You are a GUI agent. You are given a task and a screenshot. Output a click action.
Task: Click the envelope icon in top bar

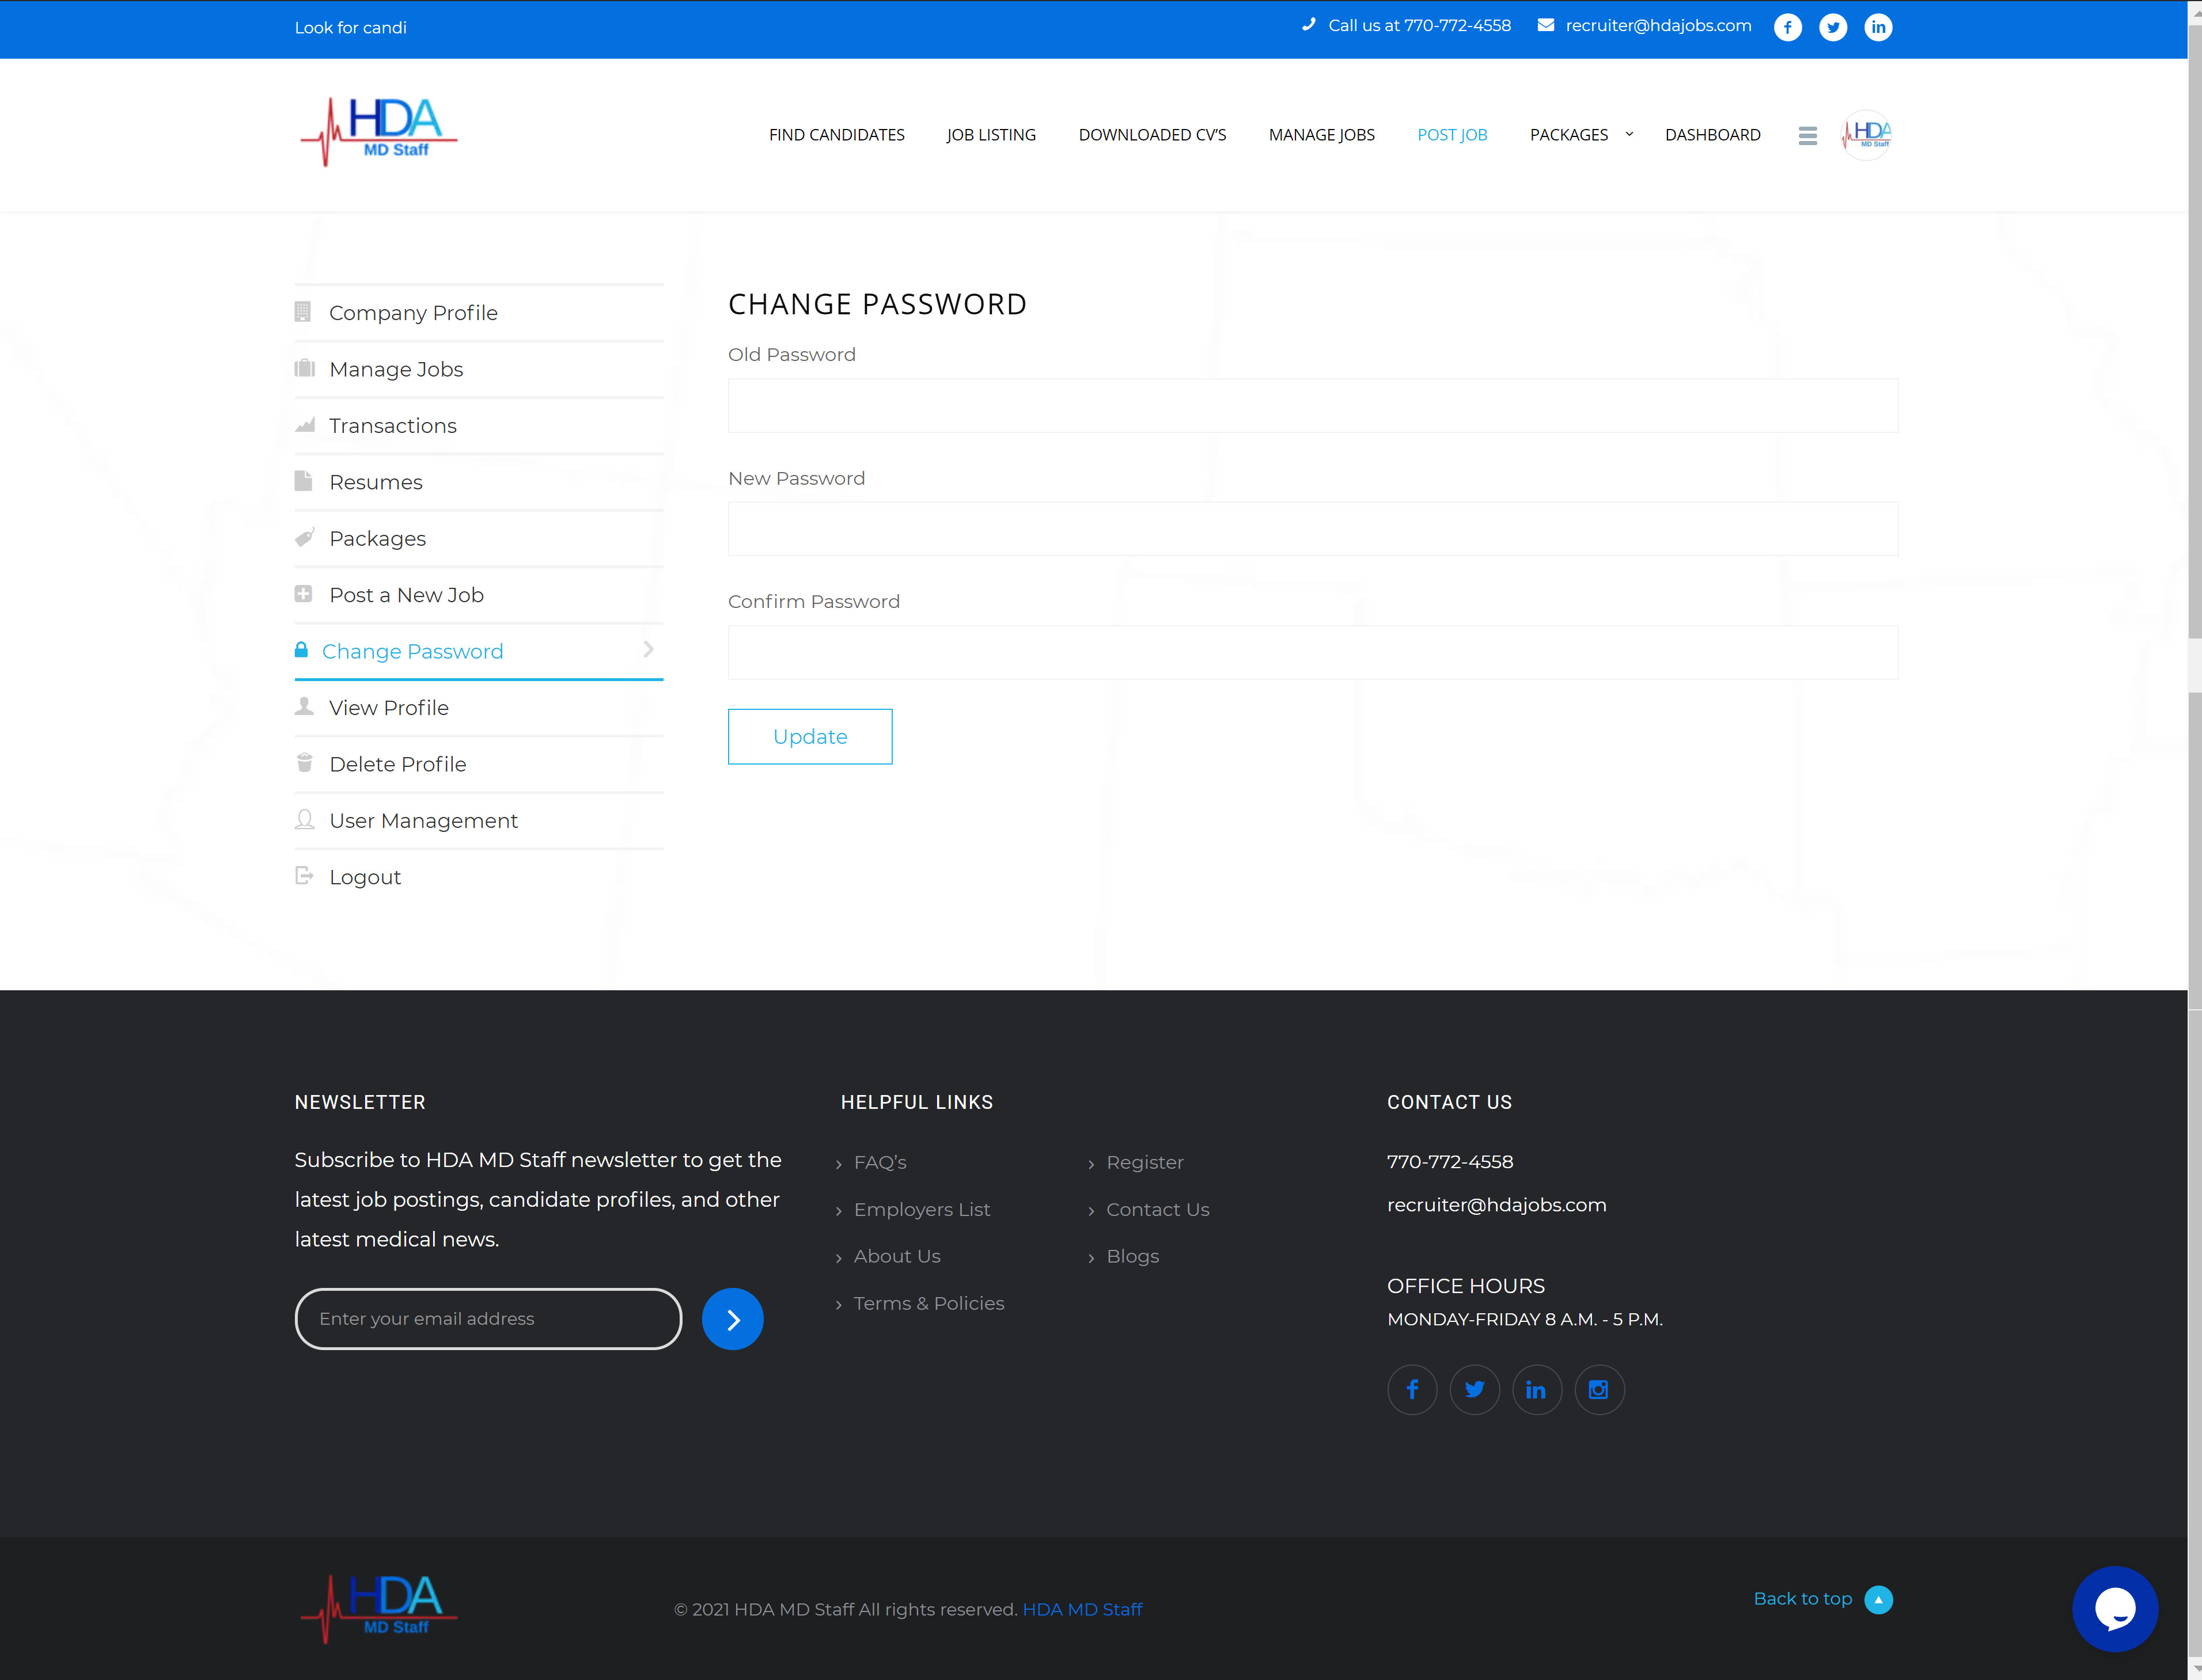pyautogui.click(x=1546, y=25)
